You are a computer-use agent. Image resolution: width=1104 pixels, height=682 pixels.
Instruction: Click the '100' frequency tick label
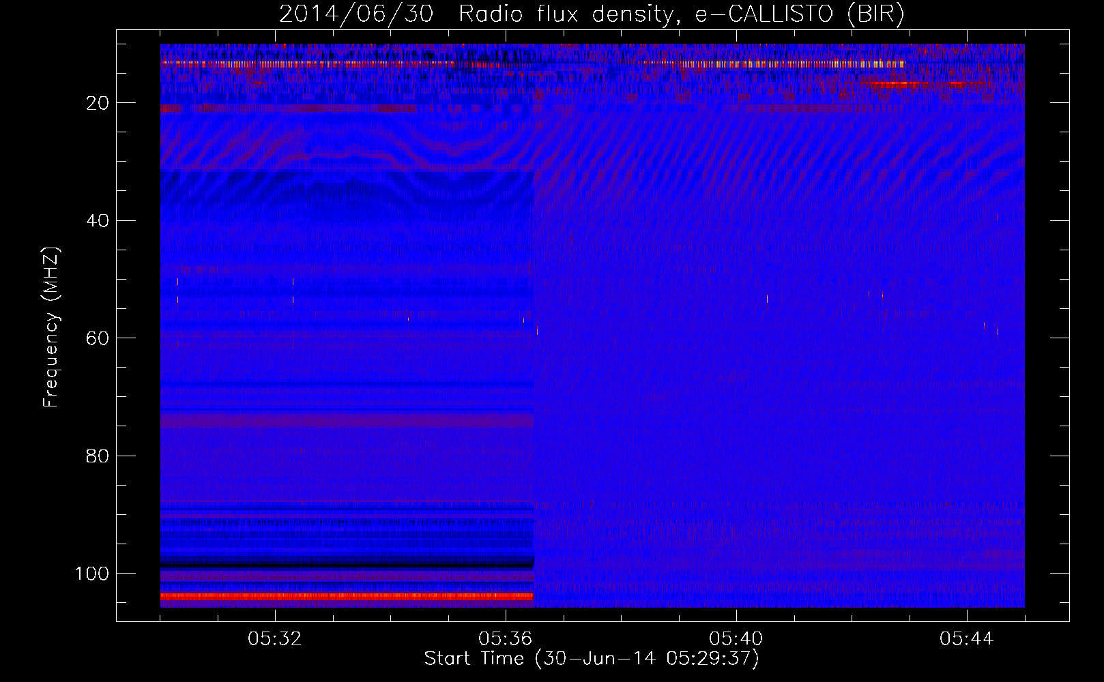[x=92, y=574]
